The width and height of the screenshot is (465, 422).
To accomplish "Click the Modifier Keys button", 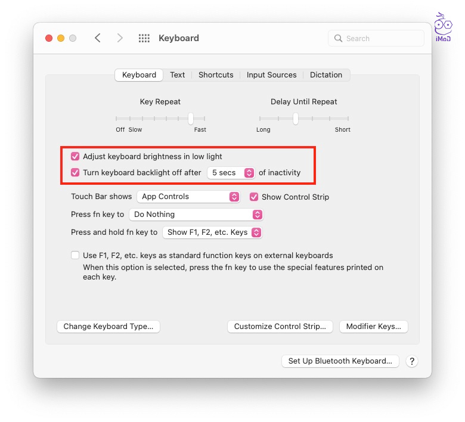I will click(374, 327).
